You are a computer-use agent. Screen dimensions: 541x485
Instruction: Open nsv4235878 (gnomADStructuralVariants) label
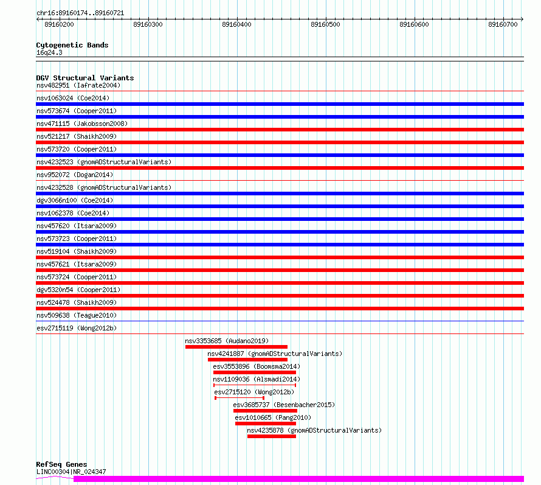[314, 430]
